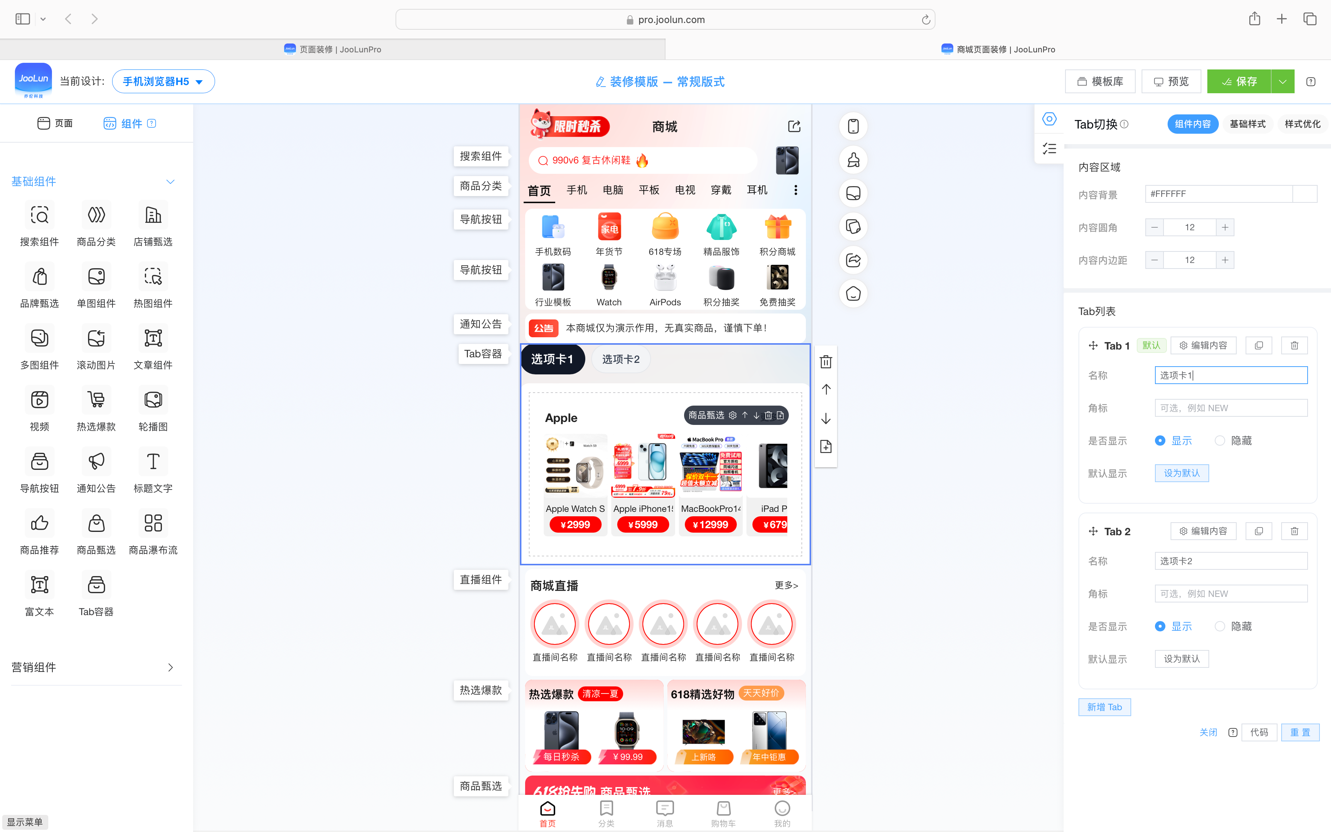Click Safari share icon in toolbar

pyautogui.click(x=1254, y=19)
